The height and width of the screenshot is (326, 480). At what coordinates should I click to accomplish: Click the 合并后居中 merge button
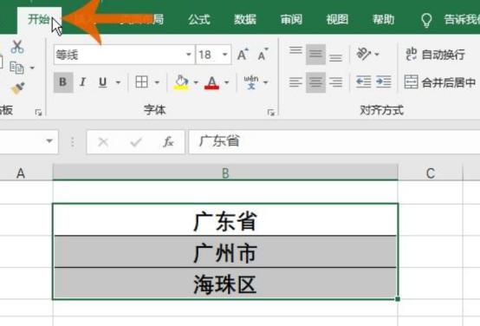tap(439, 82)
